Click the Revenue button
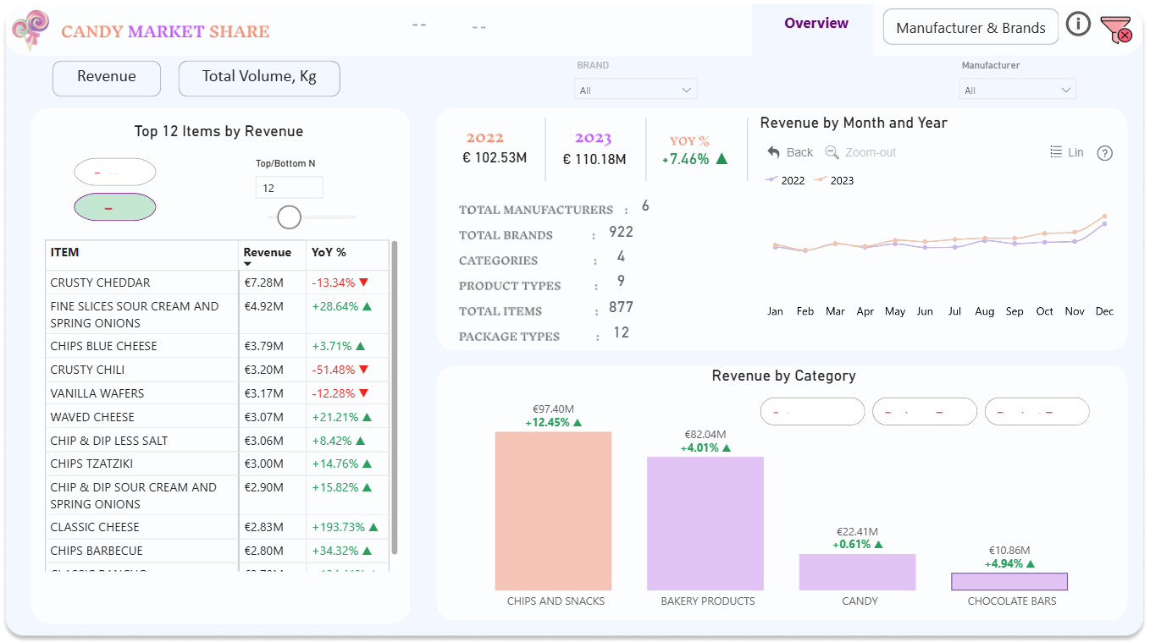Image resolution: width=1150 pixels, height=642 pixels. [107, 78]
